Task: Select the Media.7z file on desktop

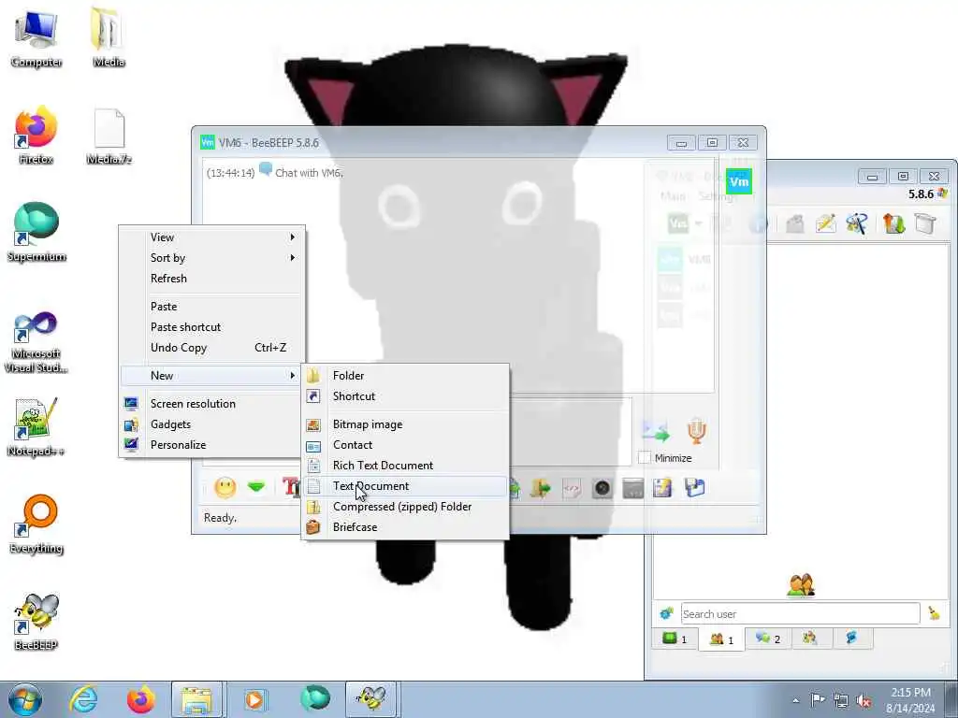Action: pyautogui.click(x=109, y=136)
